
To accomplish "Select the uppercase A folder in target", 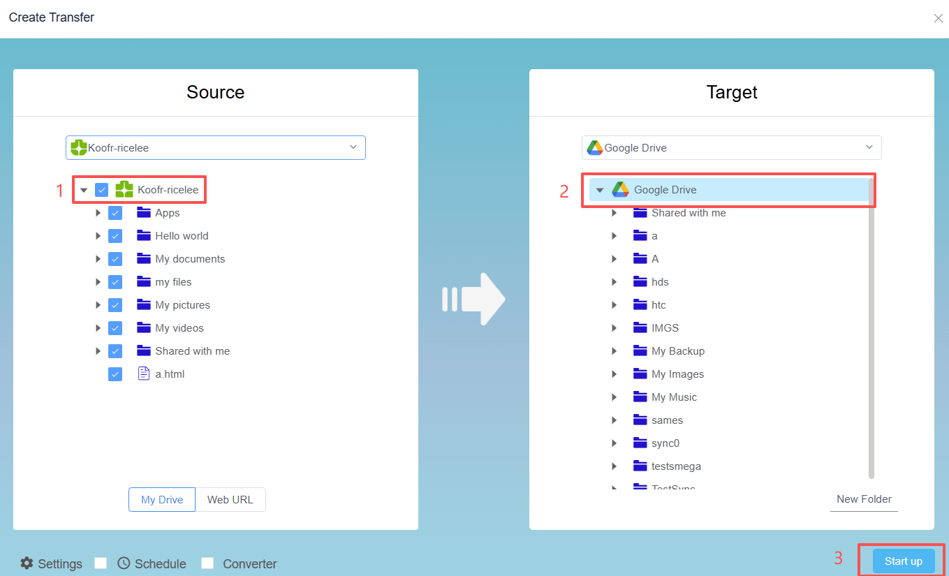I will point(655,258).
